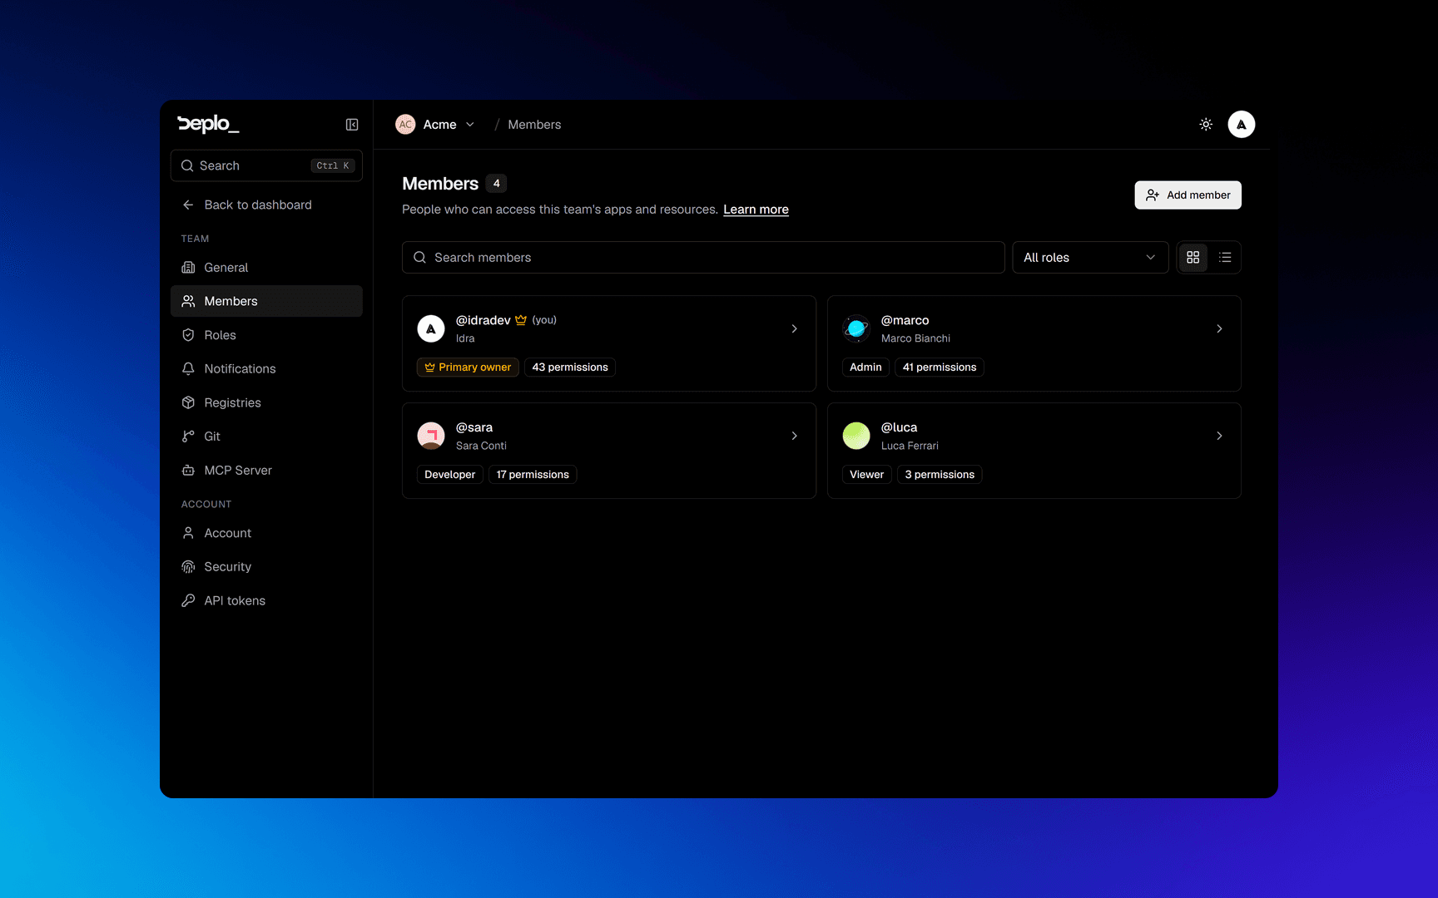Viewport: 1438px width, 898px height.
Task: Focus the Search members field
Action: pos(703,258)
